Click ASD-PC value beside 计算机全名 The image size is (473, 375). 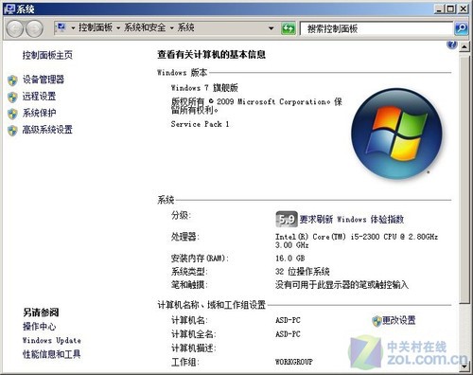coord(288,334)
